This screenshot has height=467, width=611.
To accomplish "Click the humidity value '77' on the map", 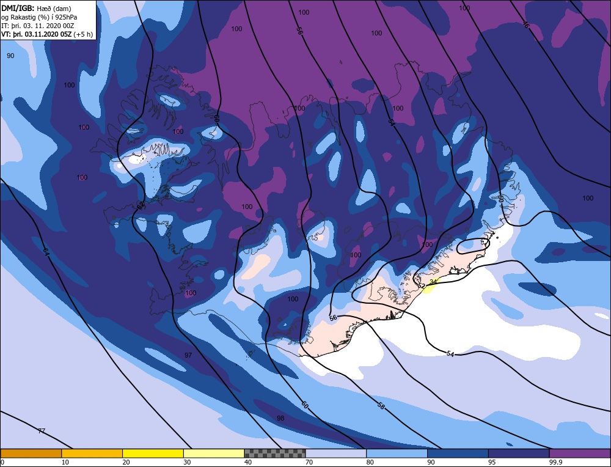I will coord(42,431).
